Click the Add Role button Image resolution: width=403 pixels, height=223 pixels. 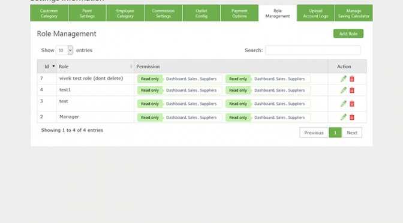348,34
